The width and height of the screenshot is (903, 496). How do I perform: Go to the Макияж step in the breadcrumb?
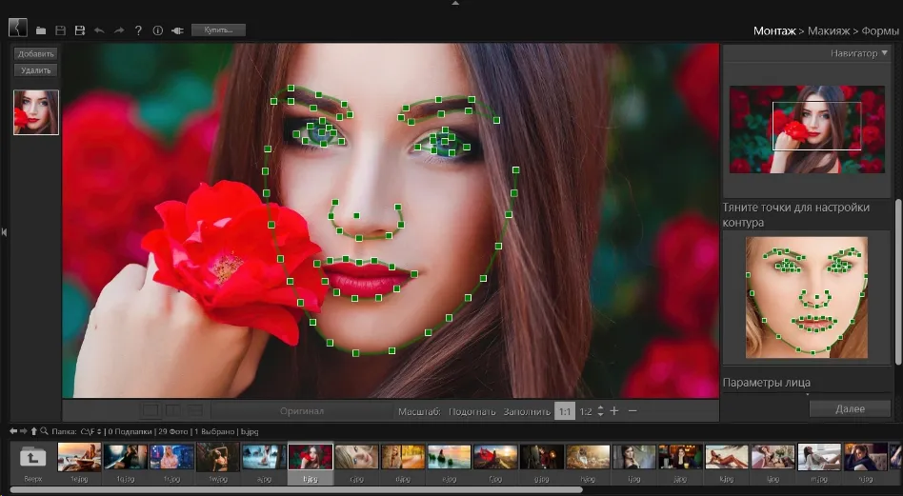pyautogui.click(x=829, y=30)
